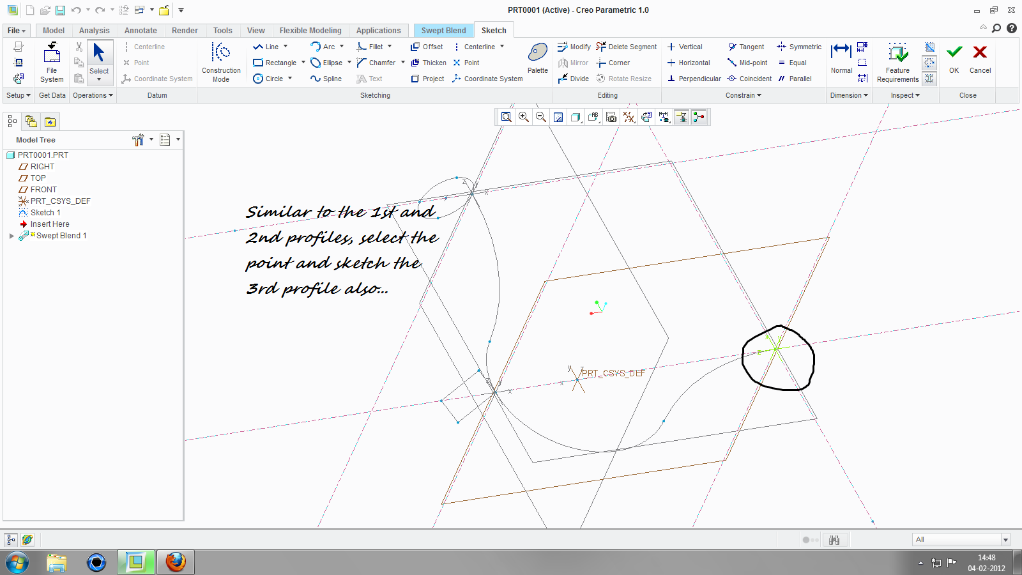
Task: Click the Repaint icon in graphics toolbar
Action: (558, 117)
